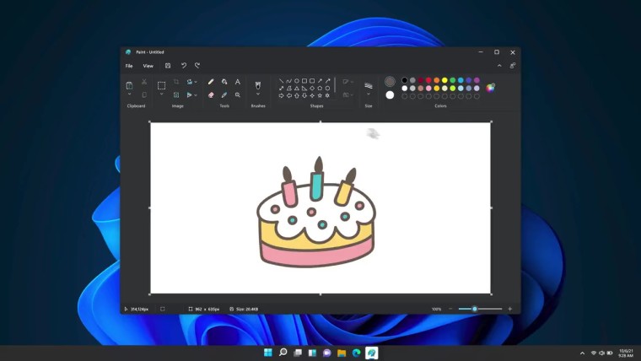Viewport: 641px width, 361px height.
Task: Pick the Eraser tool
Action: tap(211, 95)
